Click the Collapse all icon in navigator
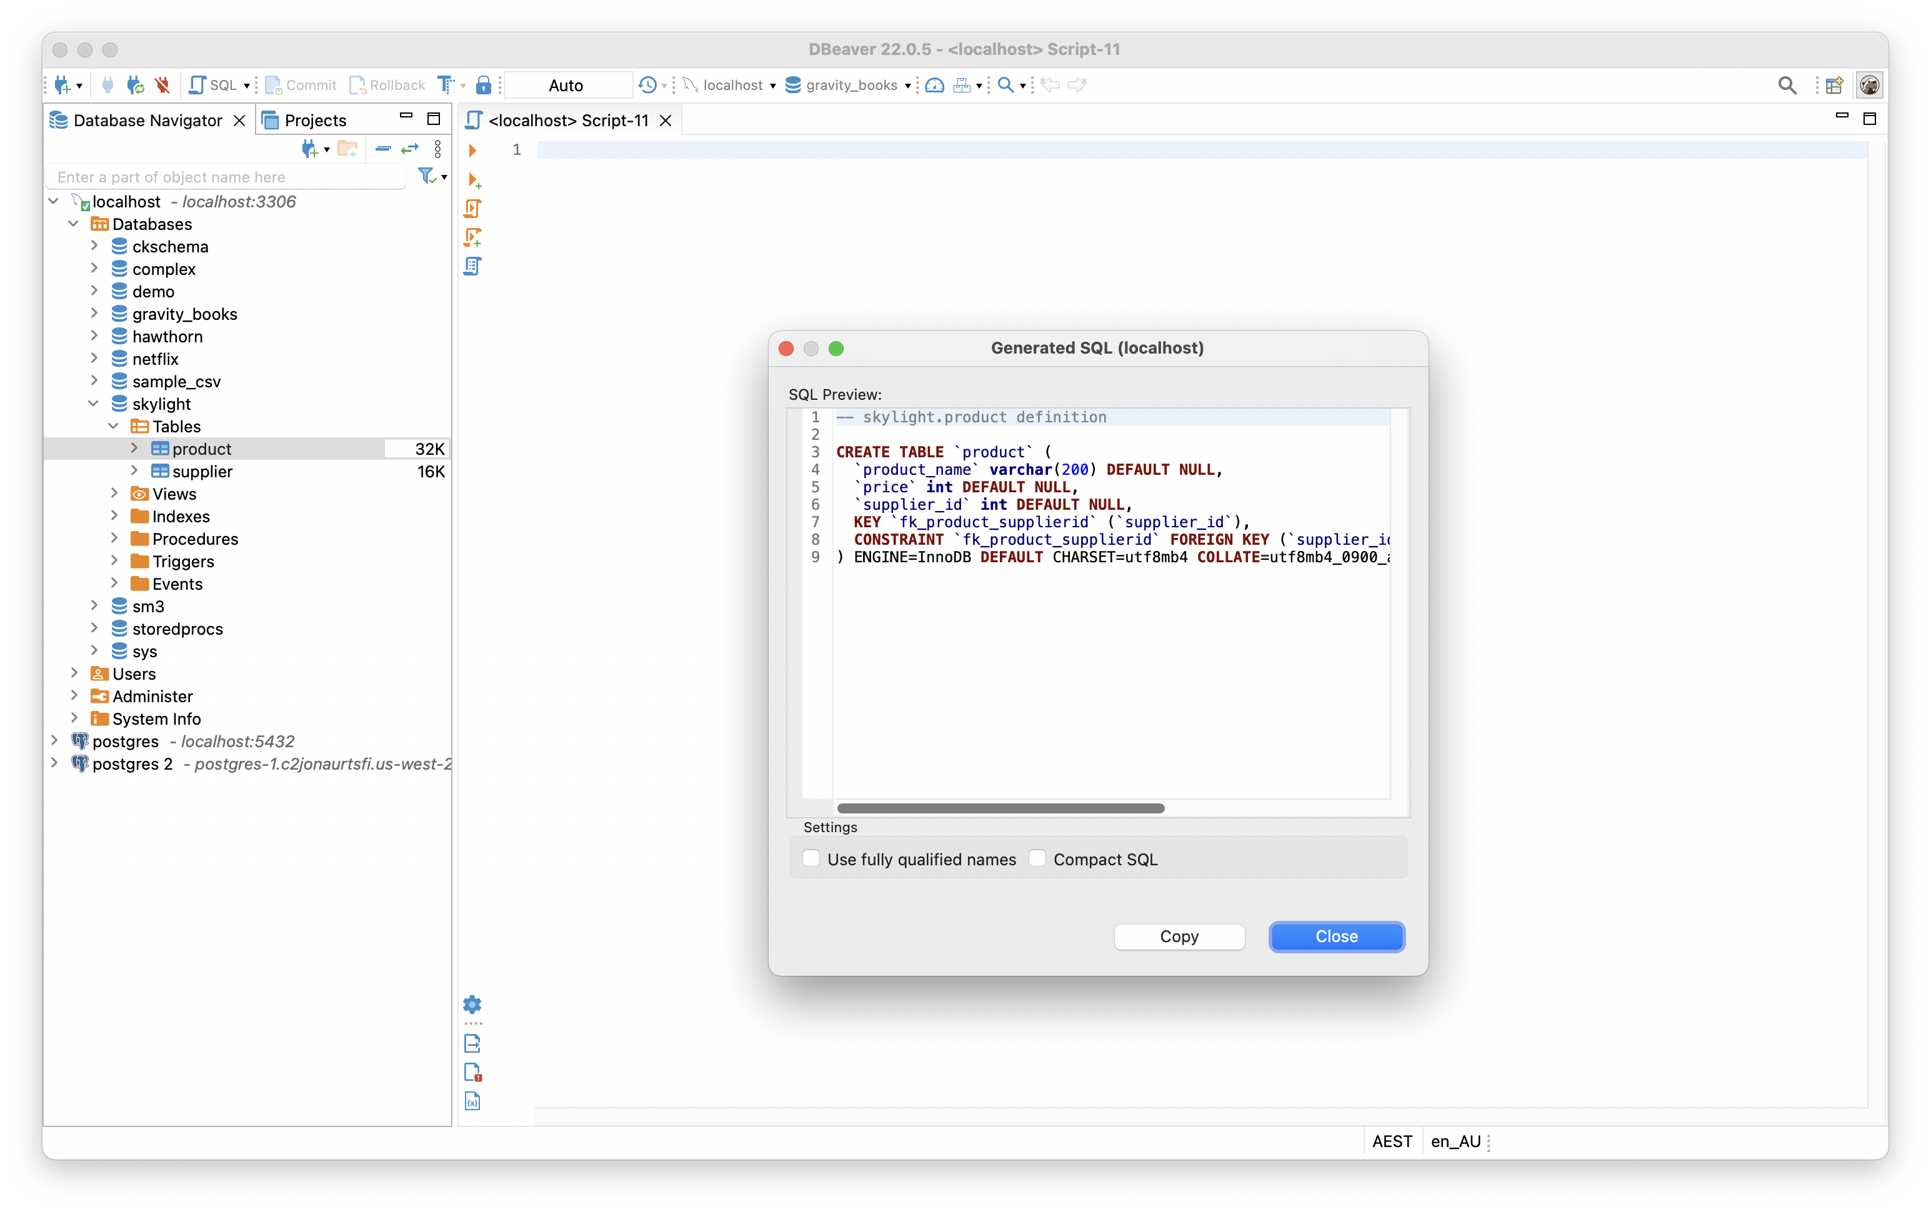Image resolution: width=1931 pixels, height=1212 pixels. pos(383,148)
